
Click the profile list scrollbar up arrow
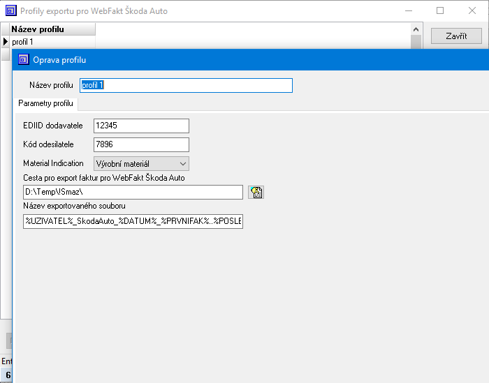click(x=416, y=29)
